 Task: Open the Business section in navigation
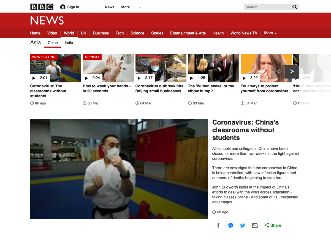(x=101, y=33)
